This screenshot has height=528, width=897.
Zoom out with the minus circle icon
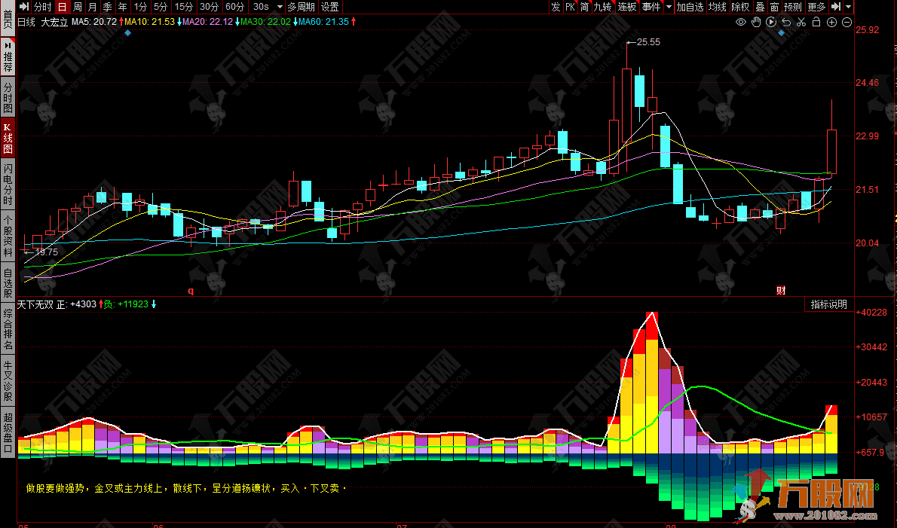point(847,22)
